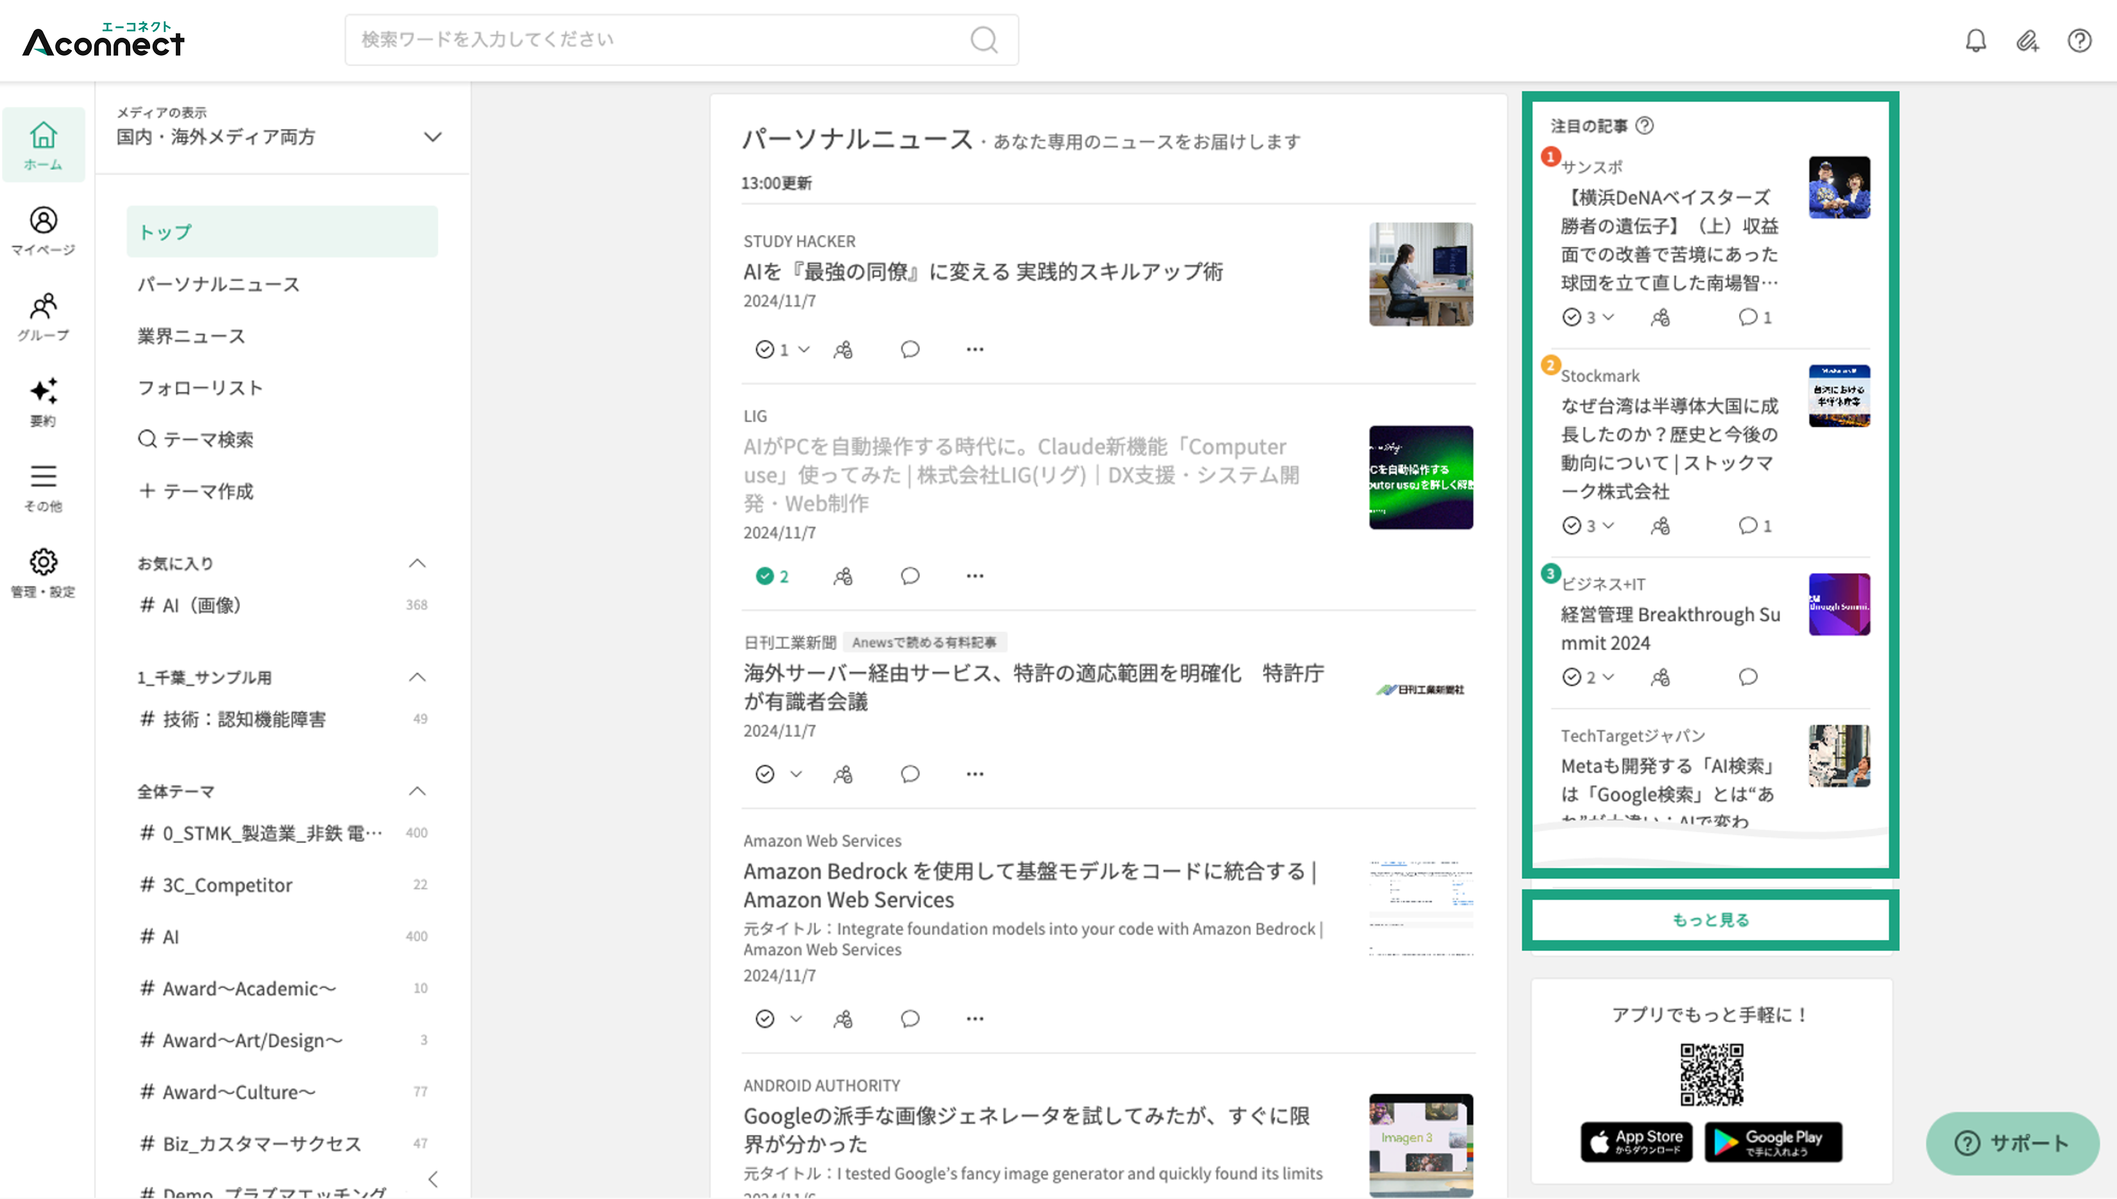Open 要約 sparkle icon in left rail
Screen dimensions: 2117x1199
pos(43,402)
